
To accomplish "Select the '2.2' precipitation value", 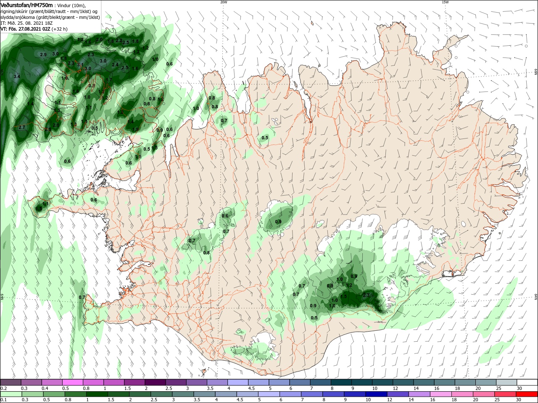I will tap(119, 41).
